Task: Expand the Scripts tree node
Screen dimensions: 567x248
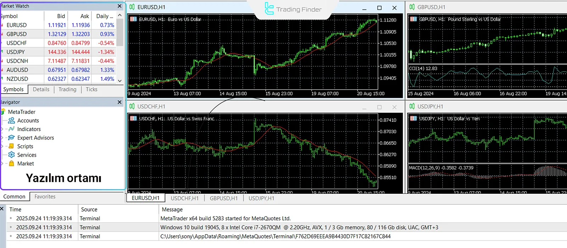Action: click(2, 146)
